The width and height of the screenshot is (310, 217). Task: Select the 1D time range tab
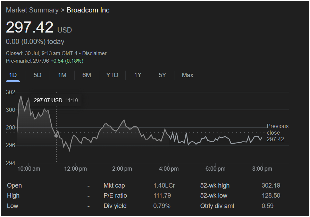click(13, 75)
